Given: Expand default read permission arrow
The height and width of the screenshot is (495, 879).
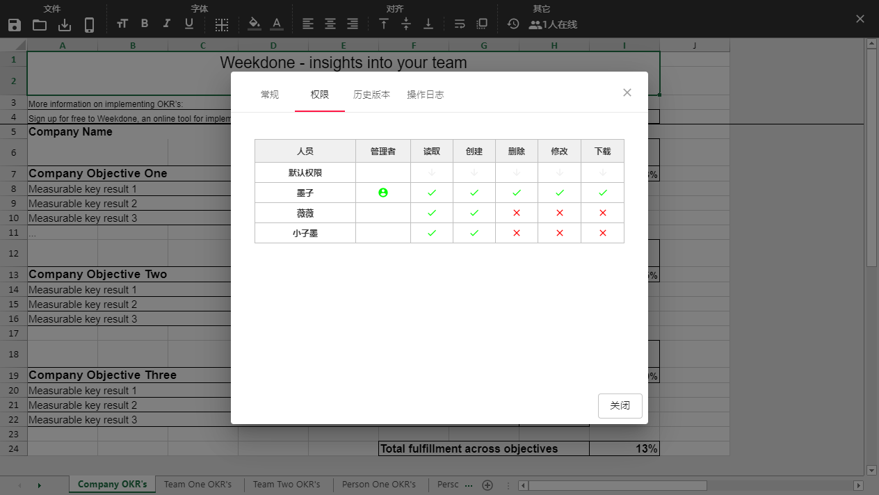Looking at the screenshot, I should 432,172.
